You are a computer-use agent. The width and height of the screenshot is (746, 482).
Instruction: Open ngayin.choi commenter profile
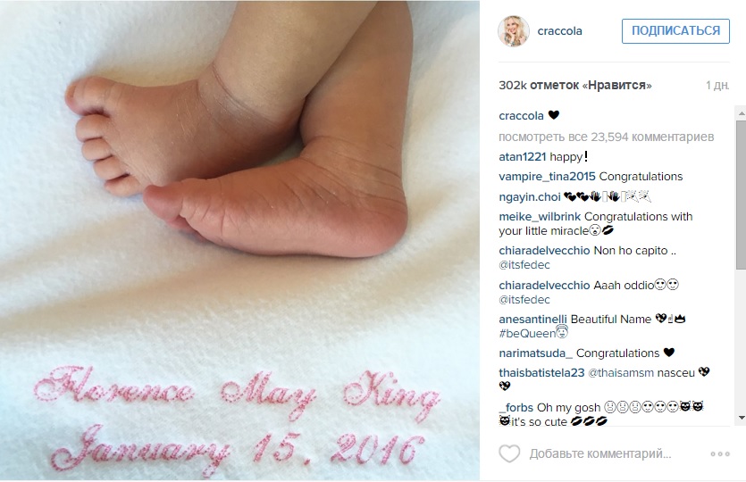(x=530, y=196)
